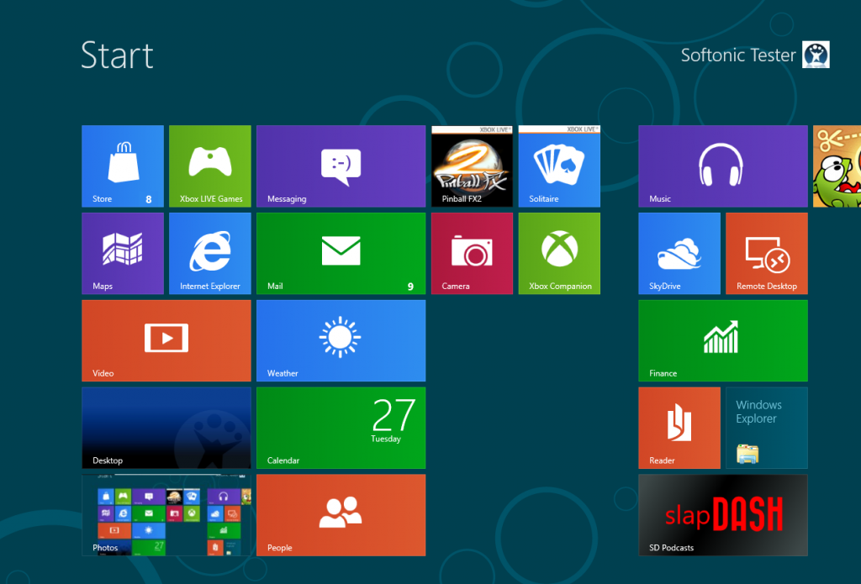This screenshot has width=861, height=584.
Task: Open the Music tile
Action: point(722,166)
